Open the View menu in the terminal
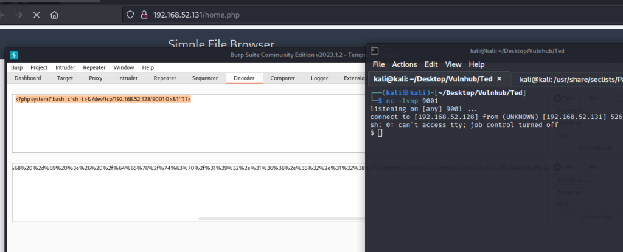This screenshot has height=252, width=623. pos(453,64)
